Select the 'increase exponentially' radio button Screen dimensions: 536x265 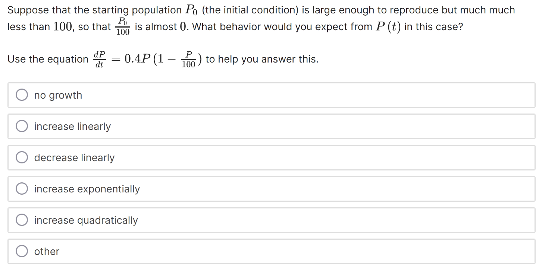tap(22, 189)
